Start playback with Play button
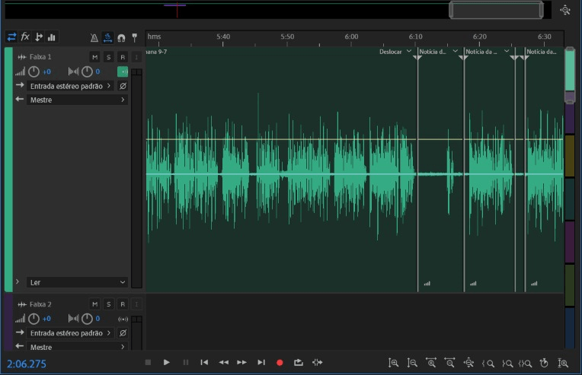 (167, 362)
